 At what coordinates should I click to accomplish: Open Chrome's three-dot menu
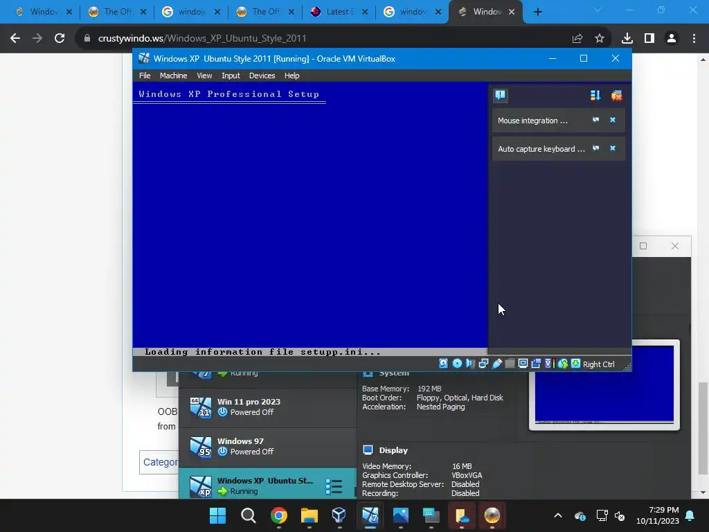[694, 39]
